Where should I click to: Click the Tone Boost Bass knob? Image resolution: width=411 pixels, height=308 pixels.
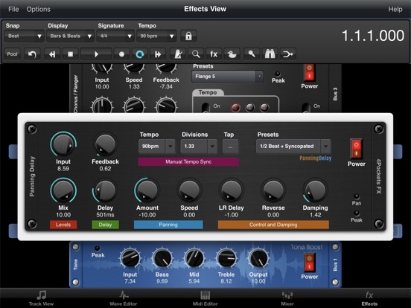click(x=162, y=258)
